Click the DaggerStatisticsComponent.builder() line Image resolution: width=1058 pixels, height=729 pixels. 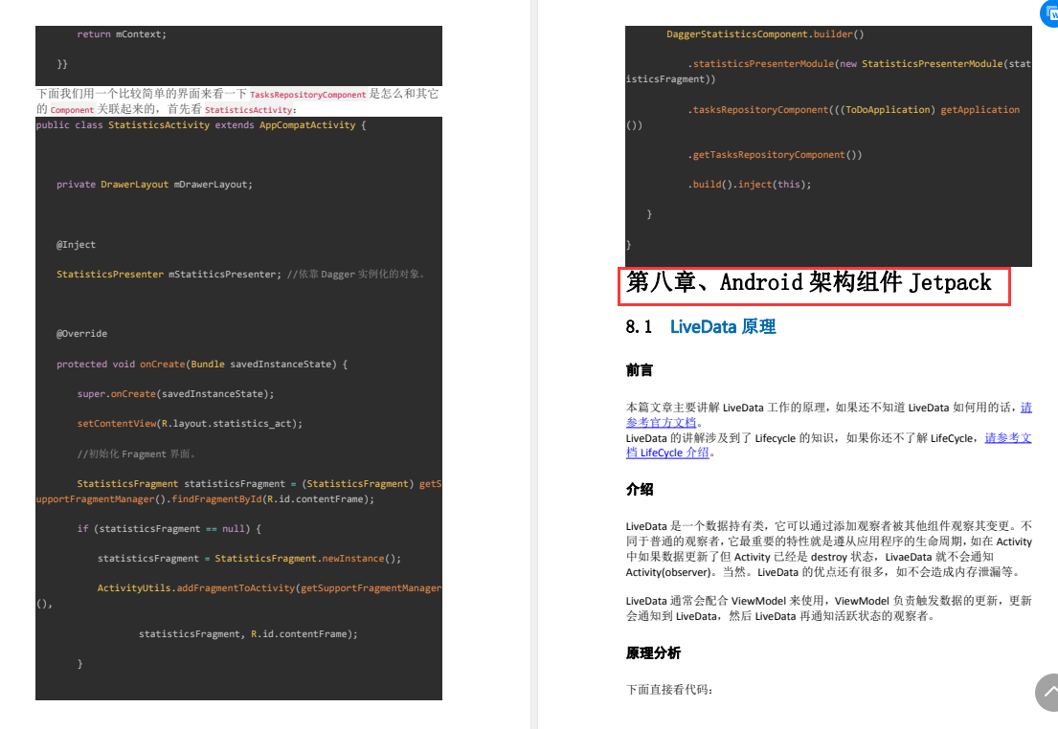click(x=765, y=33)
